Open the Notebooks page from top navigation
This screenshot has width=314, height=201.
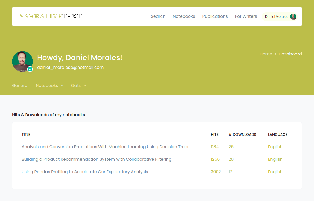point(184,16)
